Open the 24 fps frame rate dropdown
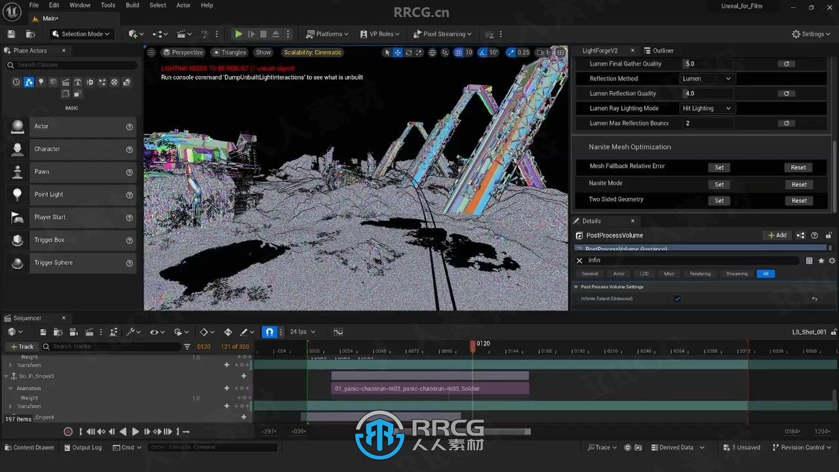This screenshot has height=472, width=839. pos(303,332)
